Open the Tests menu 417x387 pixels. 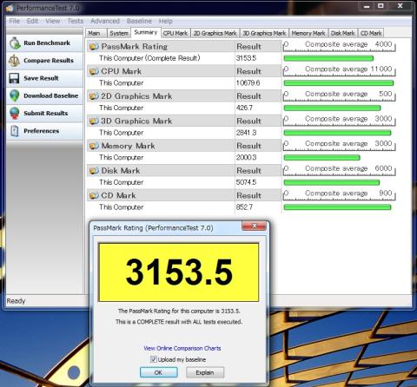[x=76, y=21]
